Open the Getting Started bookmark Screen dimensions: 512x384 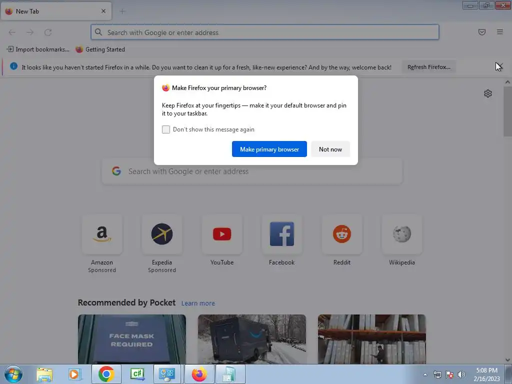pos(100,49)
